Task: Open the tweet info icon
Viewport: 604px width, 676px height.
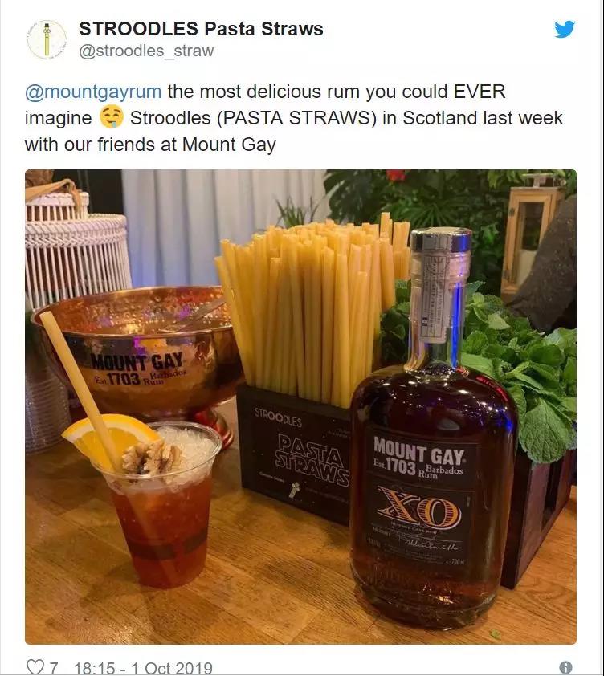Action: (x=566, y=667)
